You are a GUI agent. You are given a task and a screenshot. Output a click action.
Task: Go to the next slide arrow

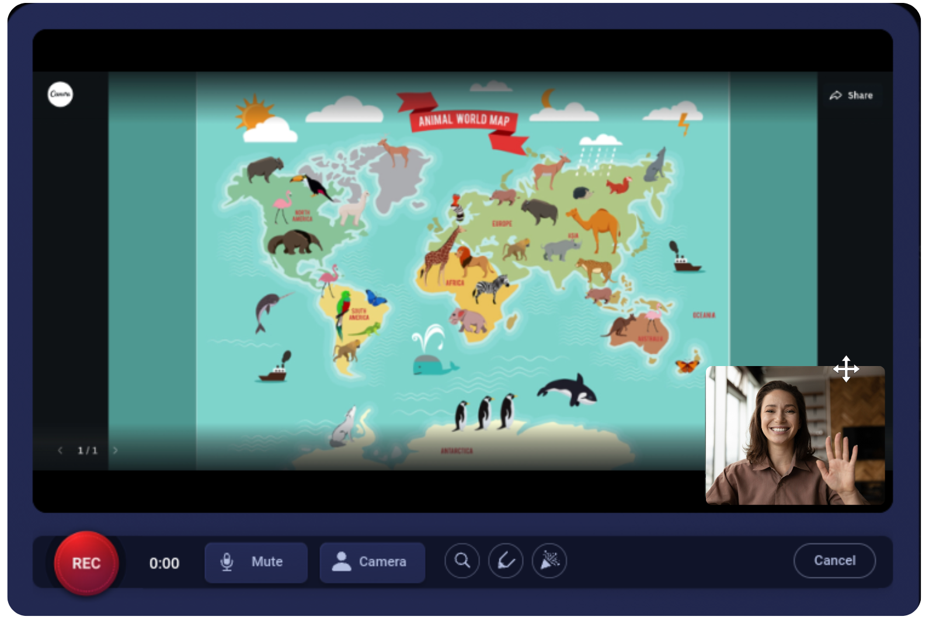pos(115,450)
